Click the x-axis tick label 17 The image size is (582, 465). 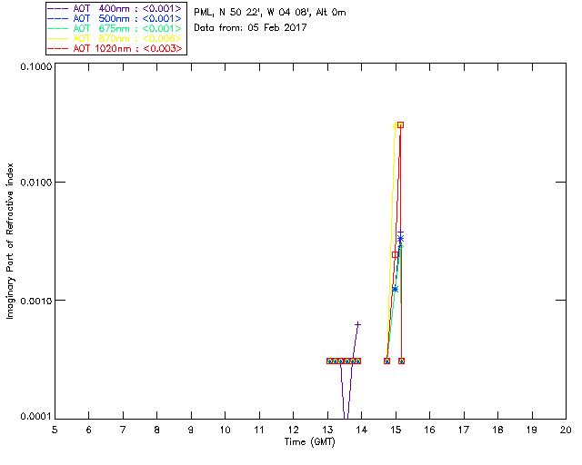[464, 430]
